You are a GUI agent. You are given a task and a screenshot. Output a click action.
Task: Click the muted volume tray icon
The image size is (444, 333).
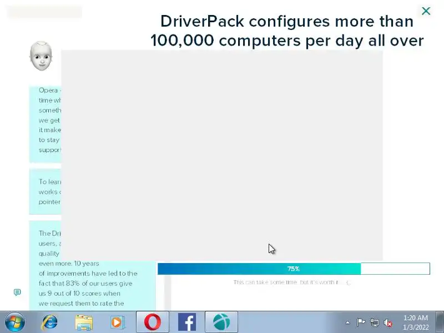point(387,322)
